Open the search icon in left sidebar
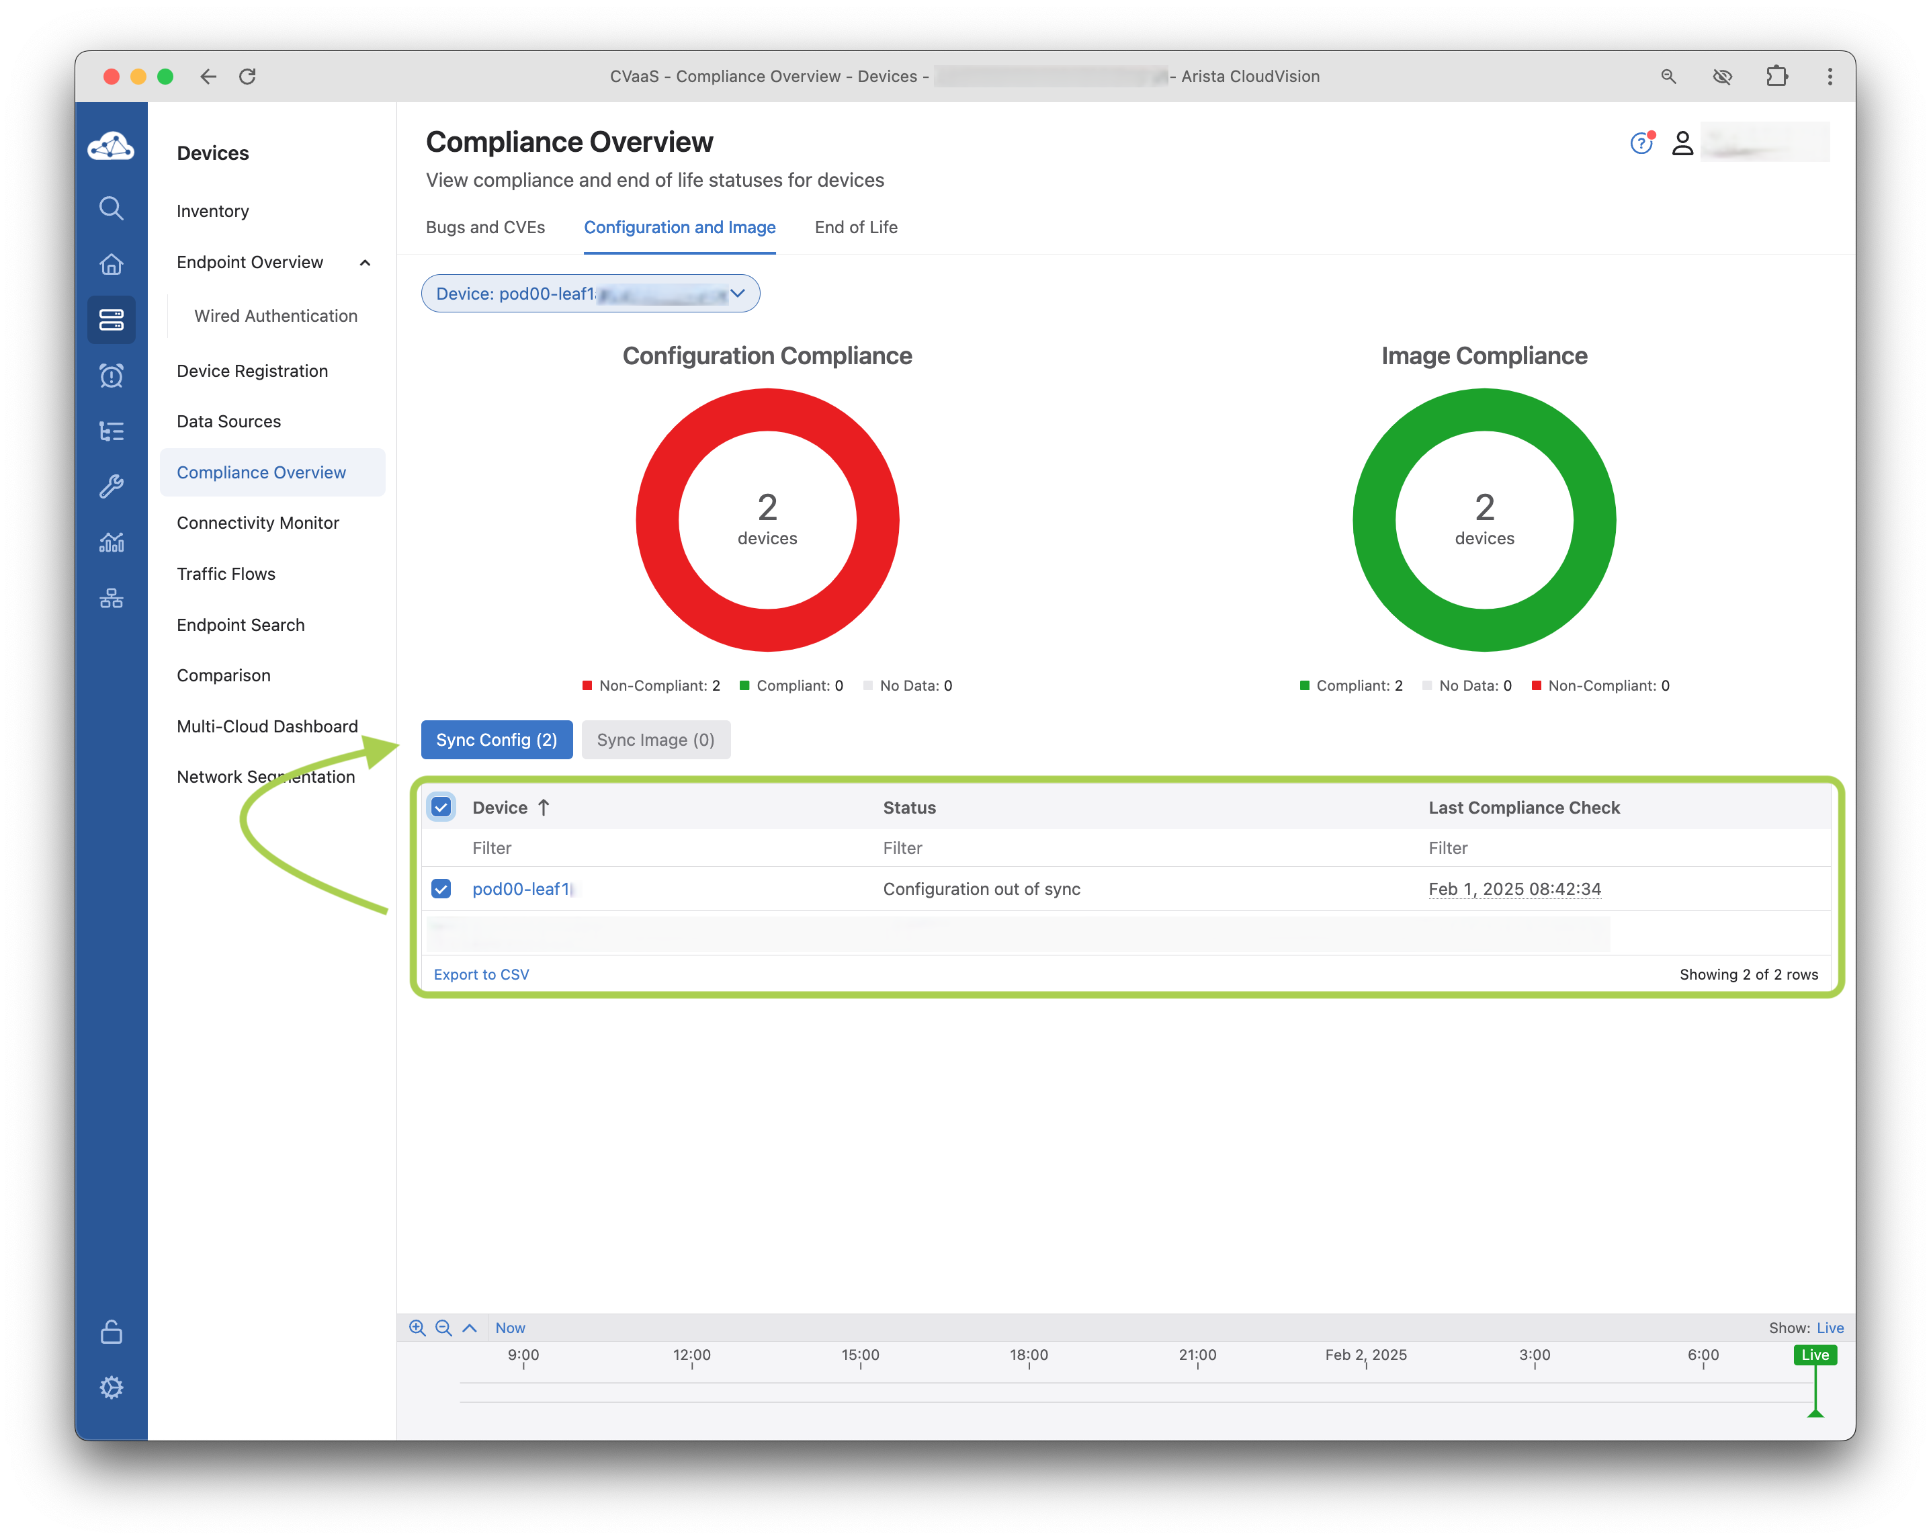This screenshot has height=1540, width=1931. (111, 208)
